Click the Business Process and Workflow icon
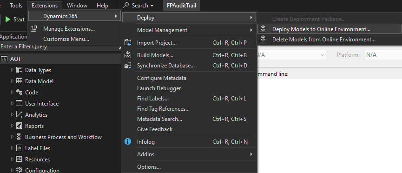Screen dimensions: 402x173 (x=19, y=137)
